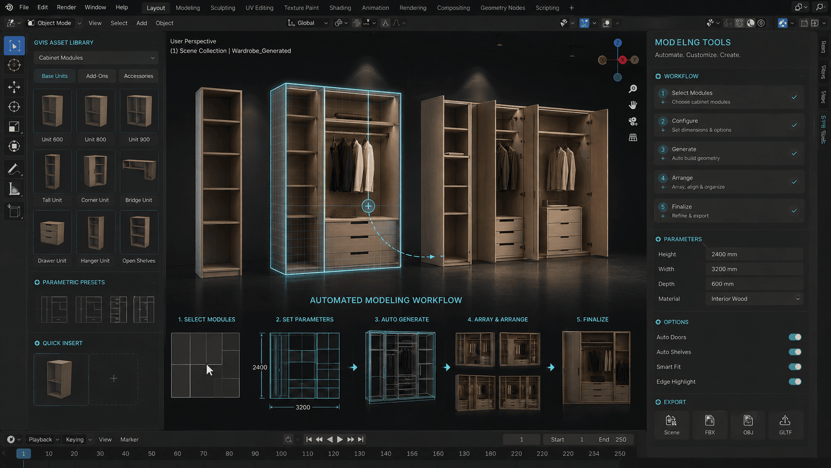Click the pan view hand icon
831x468 pixels.
point(633,105)
